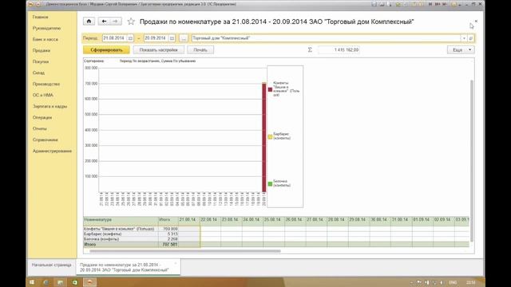This screenshot has height=287, width=511.
Task: Click the report's vertical scrollbar
Action: tap(472, 160)
